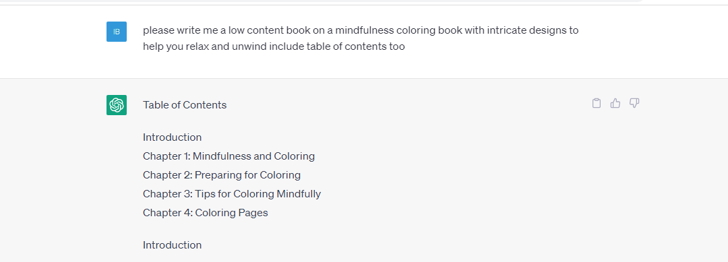
Task: Click the Introduction heading below Chapter 4
Action: tap(173, 245)
